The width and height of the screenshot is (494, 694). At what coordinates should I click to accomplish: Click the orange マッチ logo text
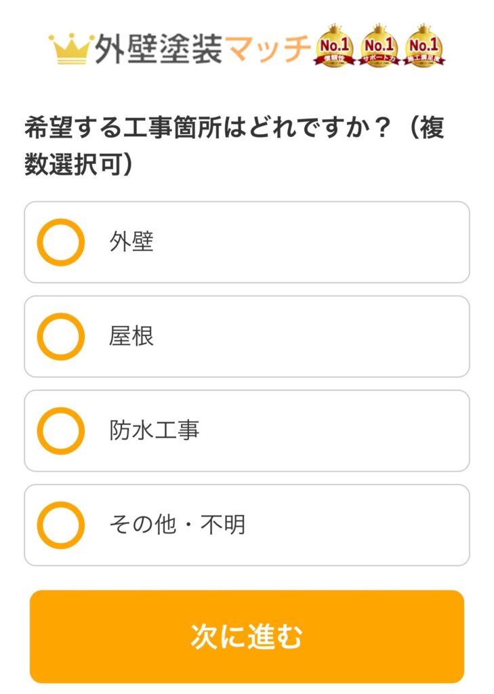click(x=267, y=49)
